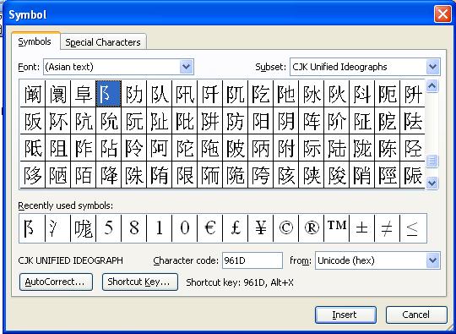This screenshot has height=334, width=456.
Task: Expand the Subset dropdown
Action: click(x=432, y=67)
